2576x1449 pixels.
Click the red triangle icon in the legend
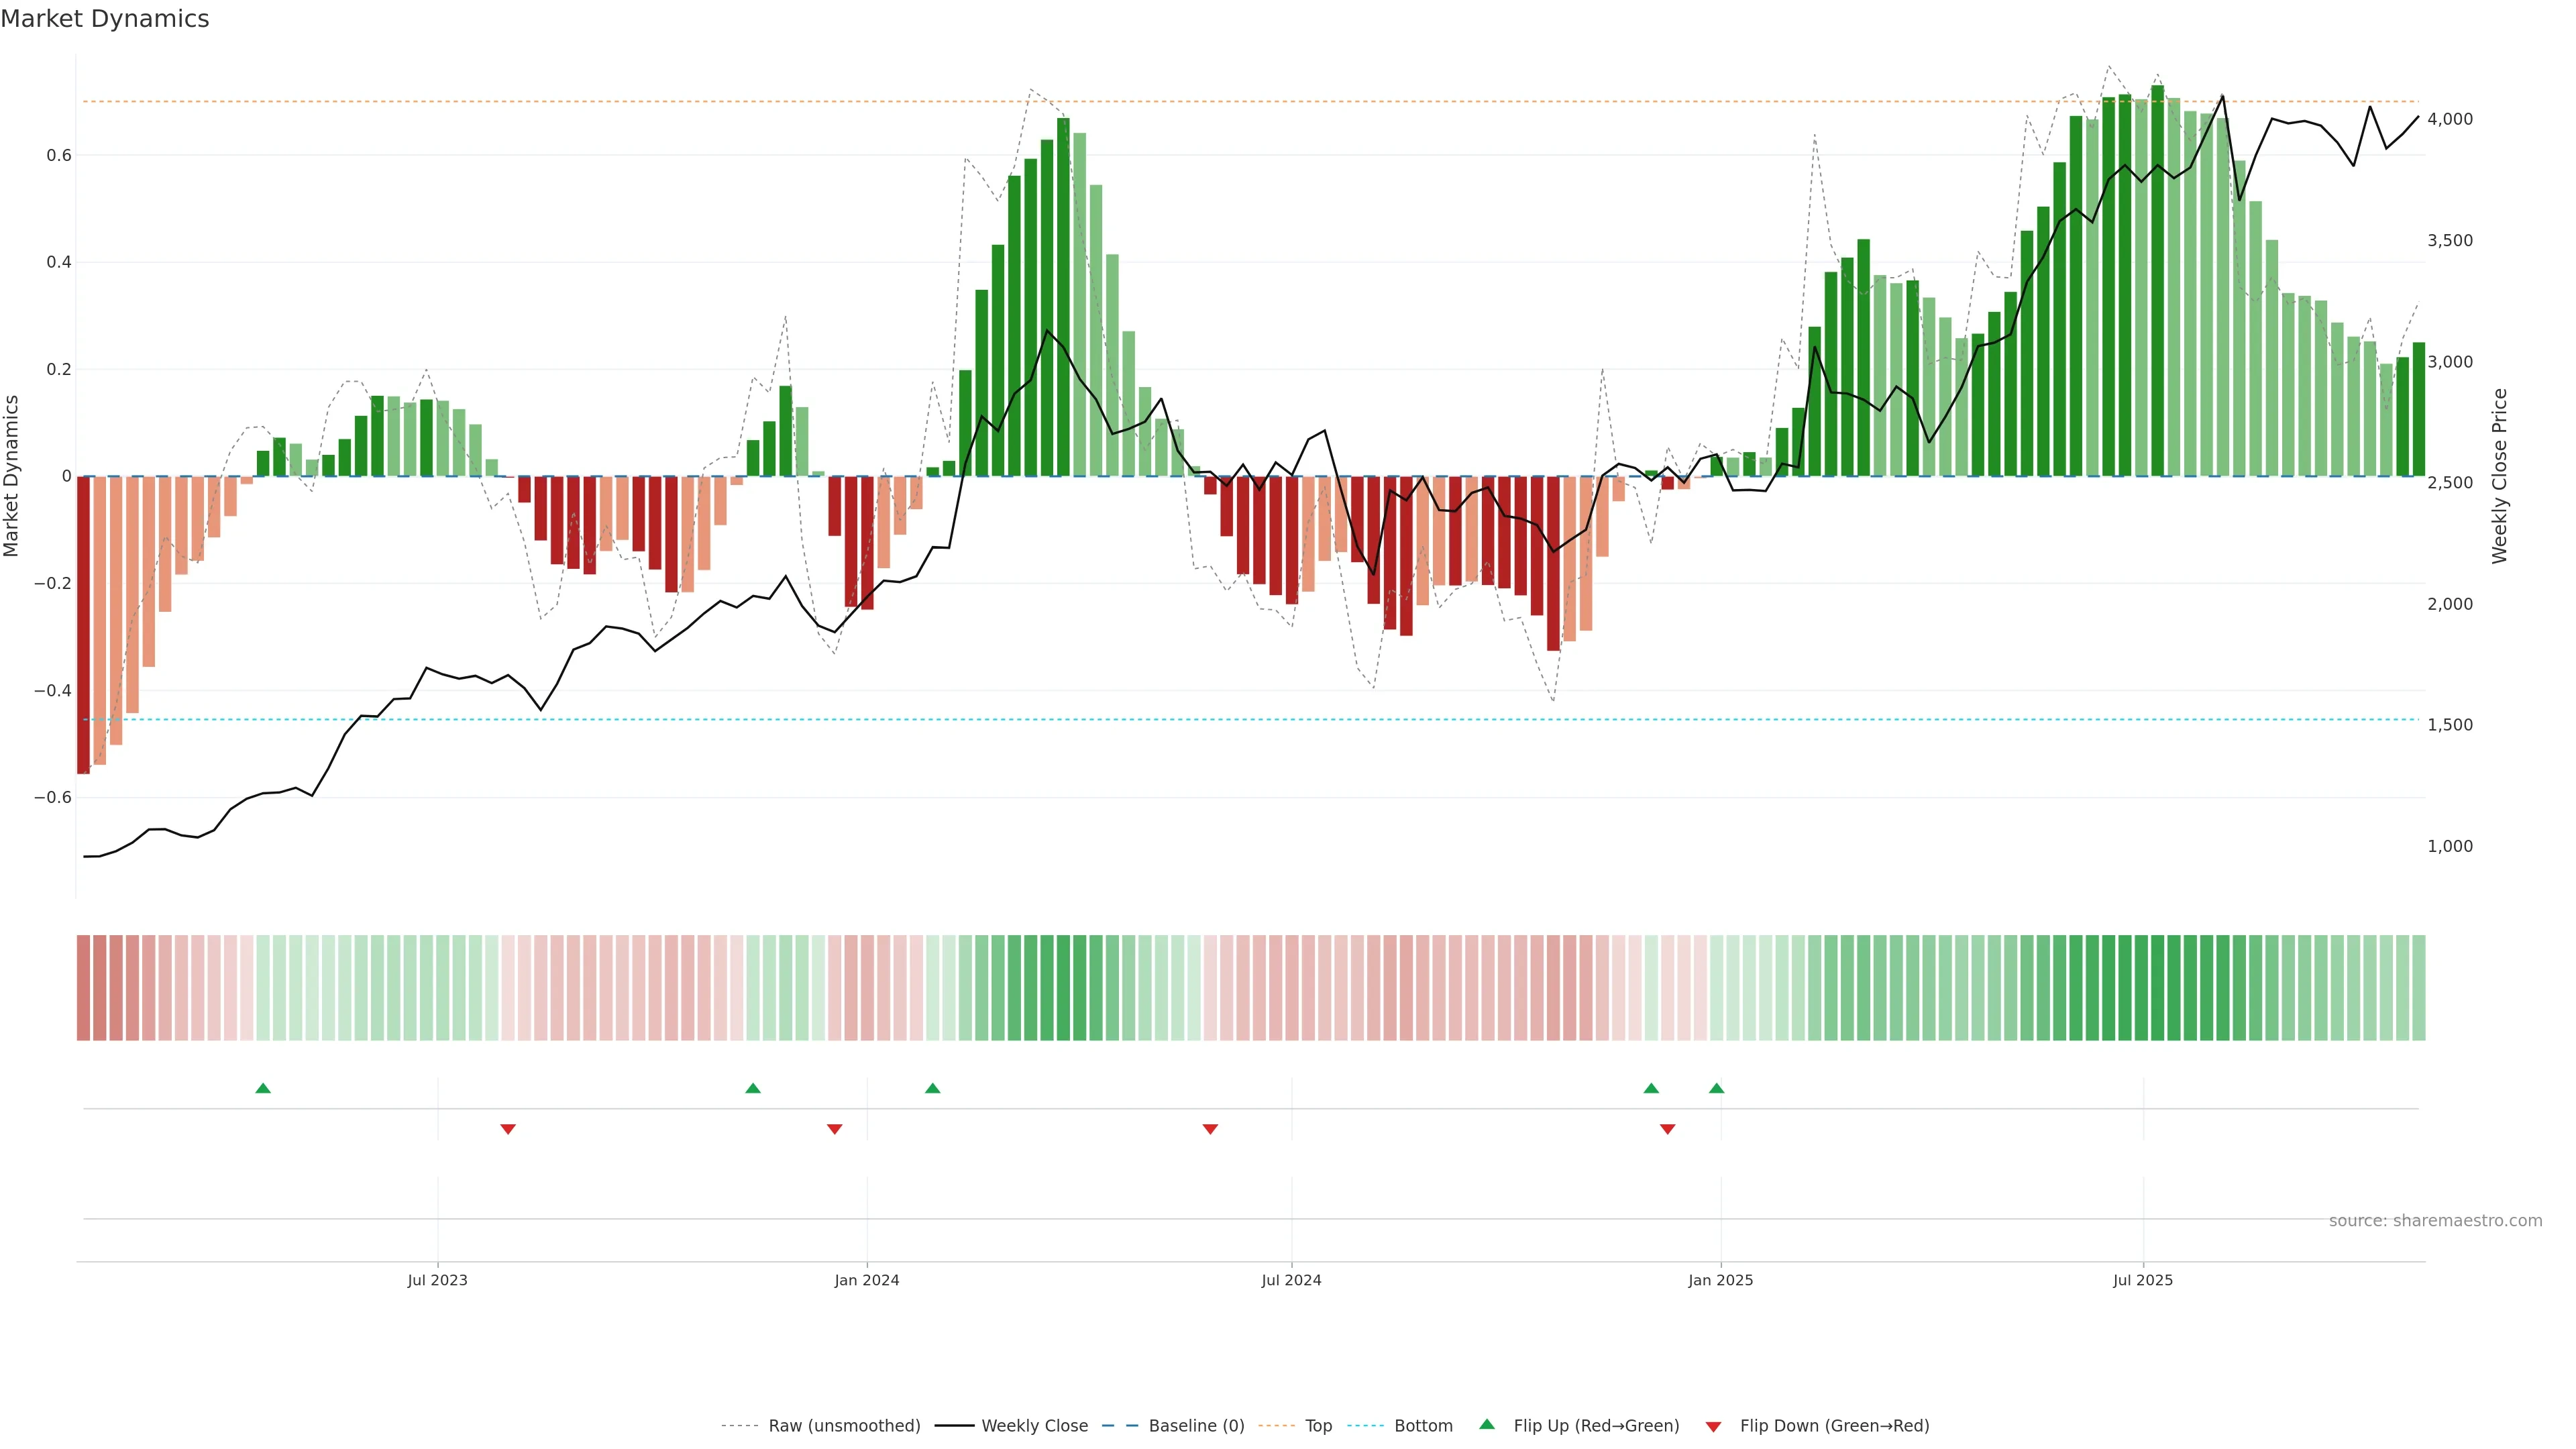tap(1713, 1426)
